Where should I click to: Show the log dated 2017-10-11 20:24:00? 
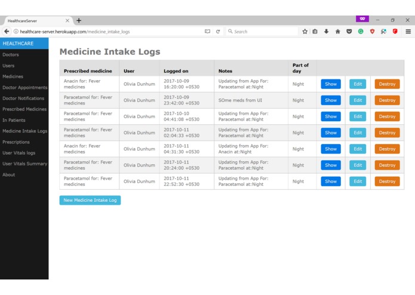tap(331, 165)
